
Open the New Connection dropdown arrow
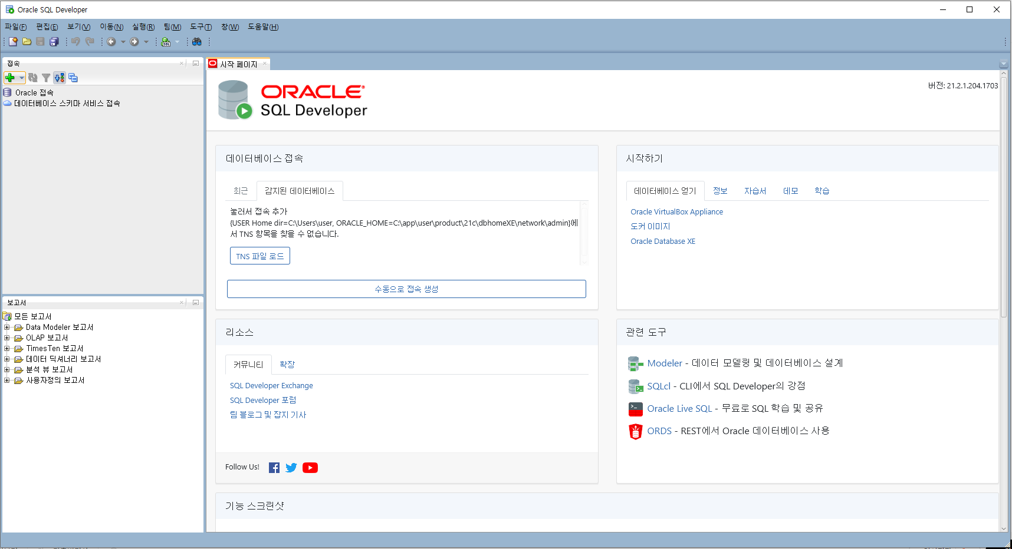21,78
